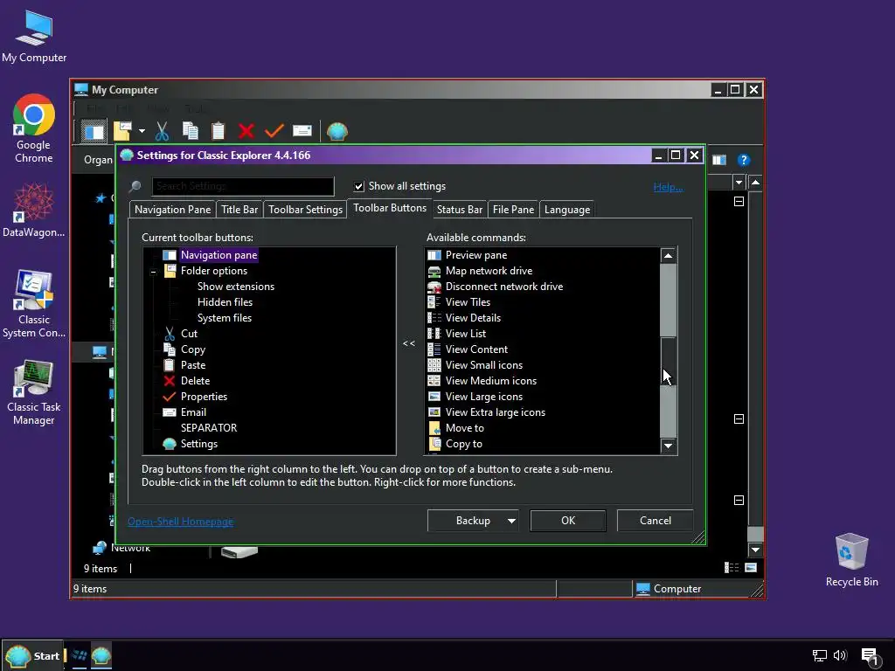This screenshot has width=895, height=671.
Task: Select Disconnect network drive command
Action: (x=504, y=287)
